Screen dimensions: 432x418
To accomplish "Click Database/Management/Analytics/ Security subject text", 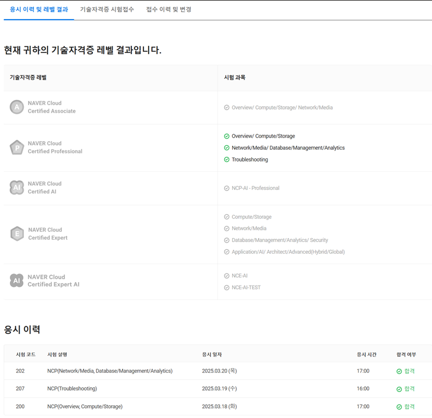I will pos(280,240).
